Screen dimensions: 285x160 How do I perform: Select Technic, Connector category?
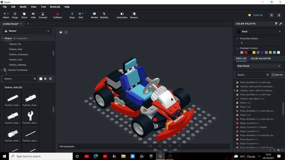point(19,54)
